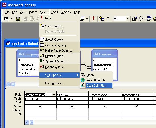
Task: Click the red exclamation Run toolbar icon
Action: [x=93, y=18]
